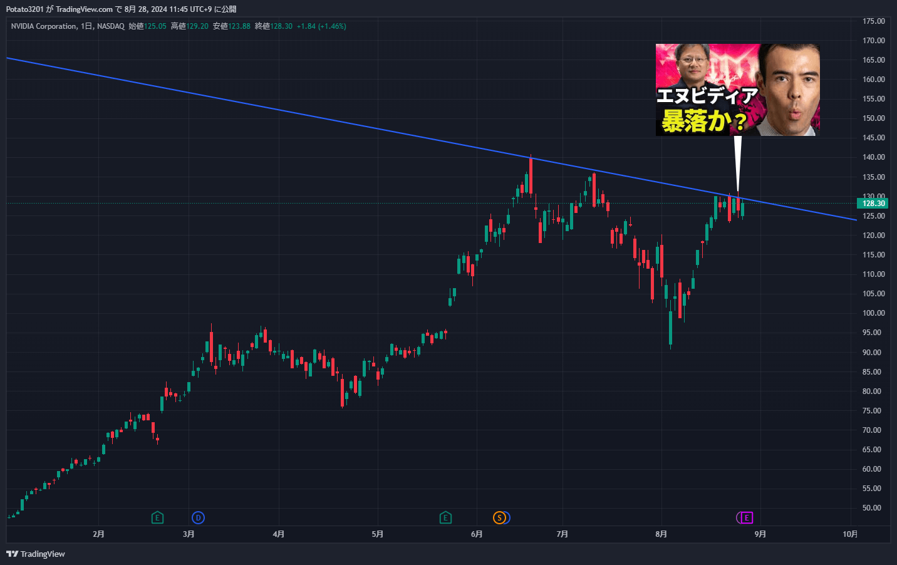
Task: Click the Potato3201 author name
Action: tap(24, 9)
